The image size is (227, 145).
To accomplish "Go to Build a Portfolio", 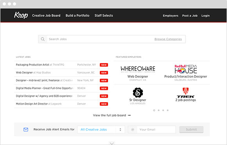I will [x=77, y=16].
